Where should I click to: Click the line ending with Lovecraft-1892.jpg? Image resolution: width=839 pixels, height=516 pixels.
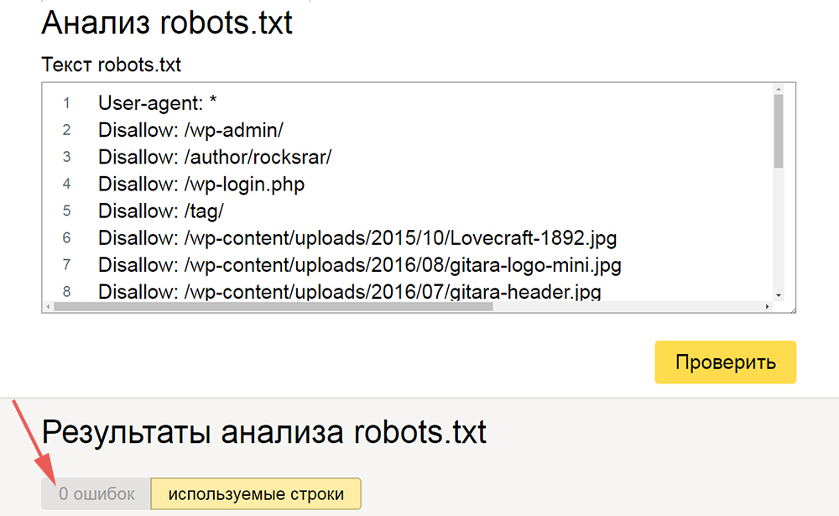357,238
